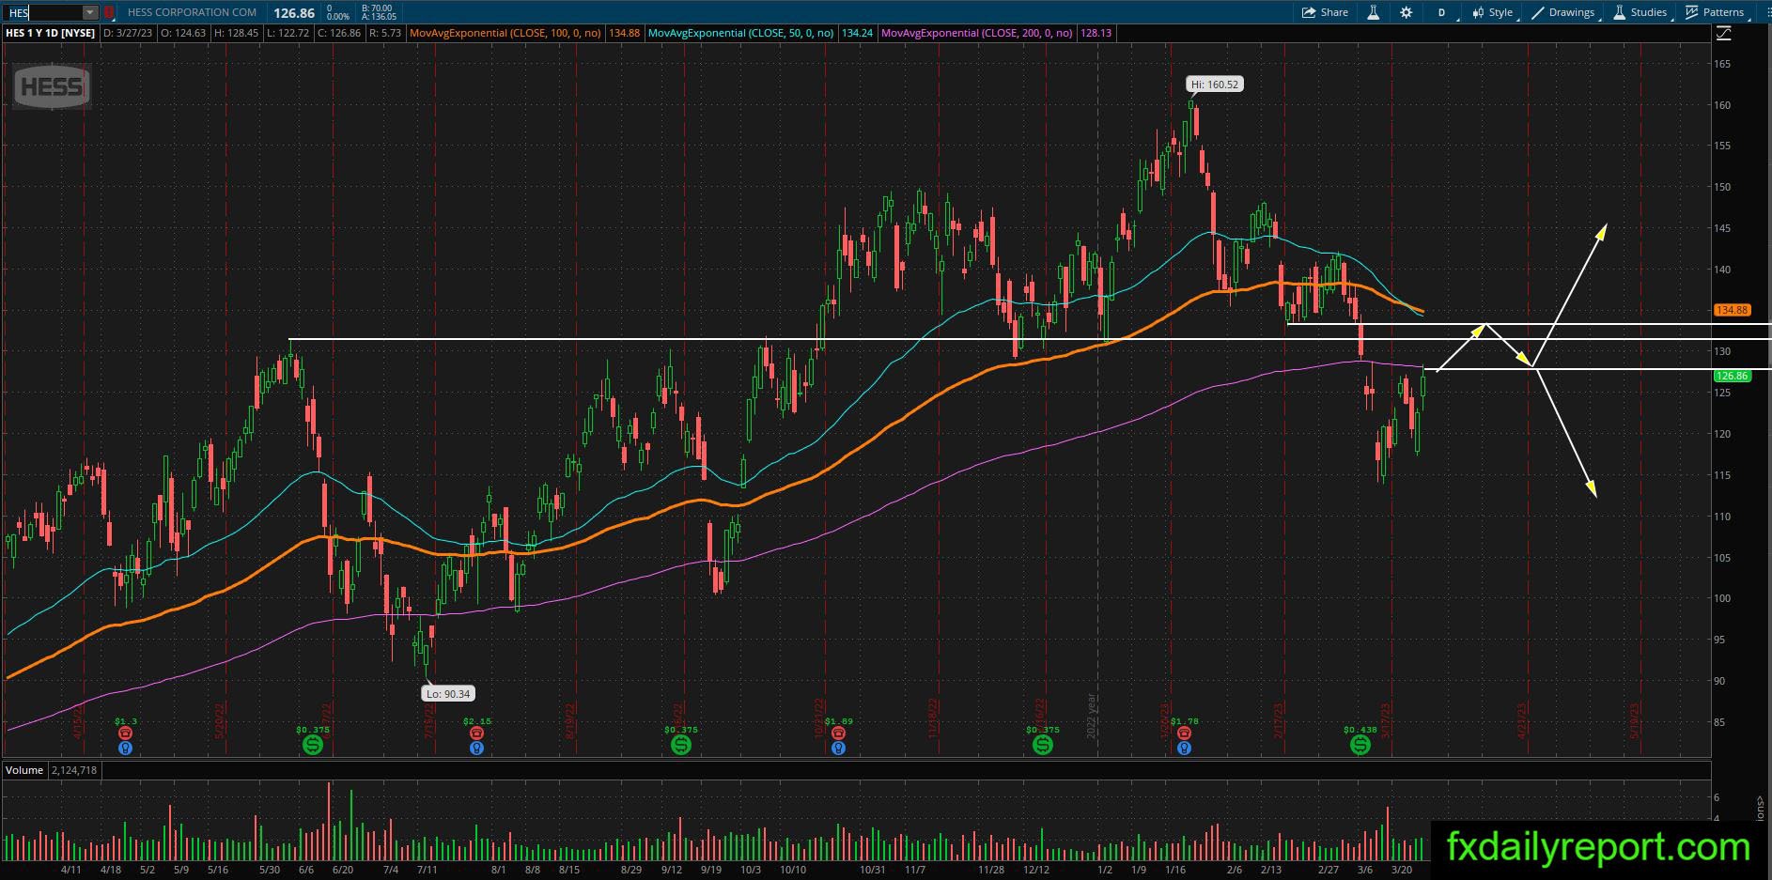
Task: Click the H: 128.45 high value
Action: pyautogui.click(x=236, y=33)
